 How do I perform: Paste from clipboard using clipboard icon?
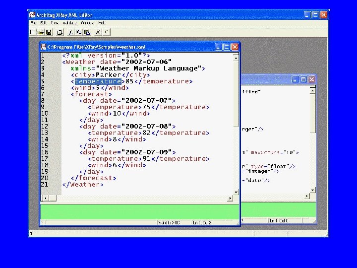87,32
